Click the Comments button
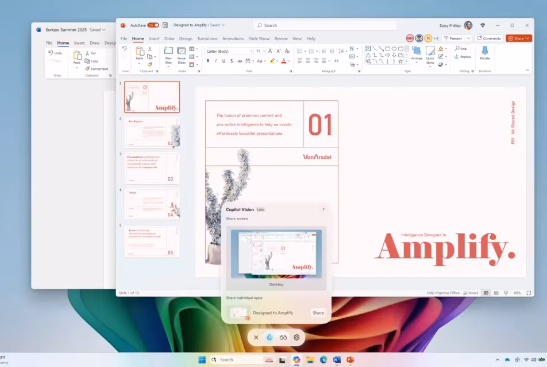Viewport: 547px width, 367px height. click(x=489, y=38)
